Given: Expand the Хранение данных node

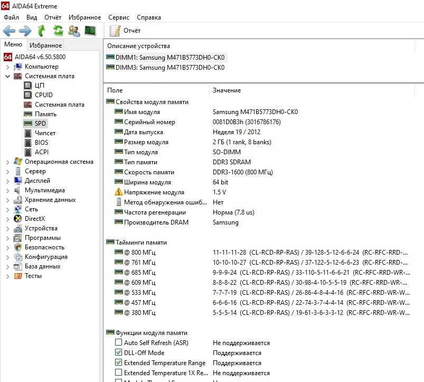Looking at the screenshot, I should click(x=7, y=200).
